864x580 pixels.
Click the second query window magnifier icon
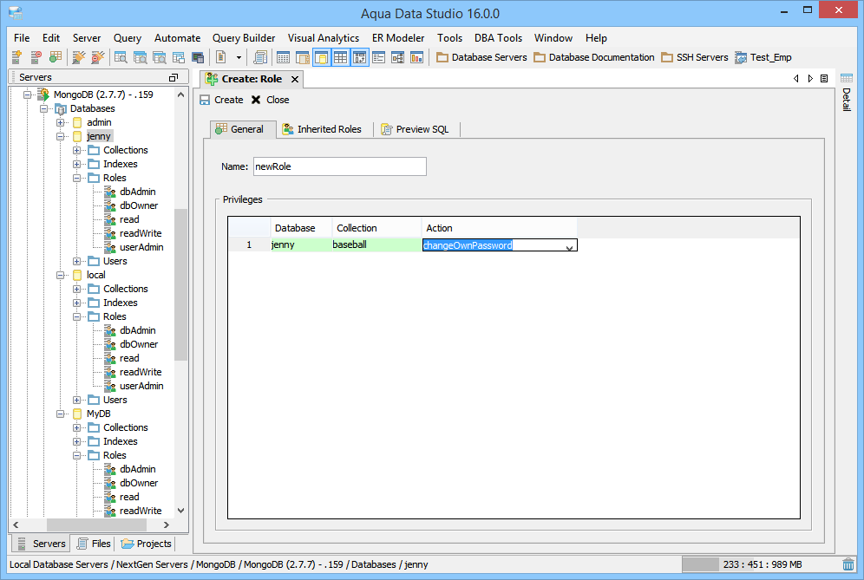[x=140, y=56]
